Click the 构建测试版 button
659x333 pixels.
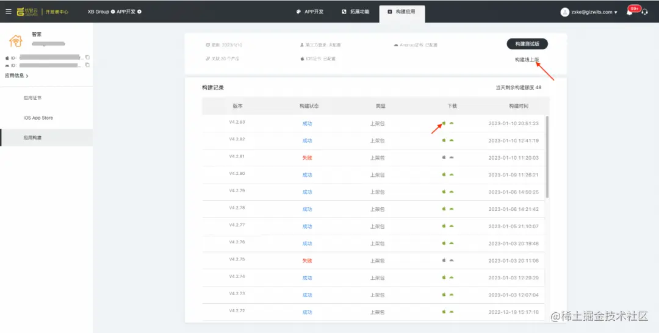tap(527, 44)
